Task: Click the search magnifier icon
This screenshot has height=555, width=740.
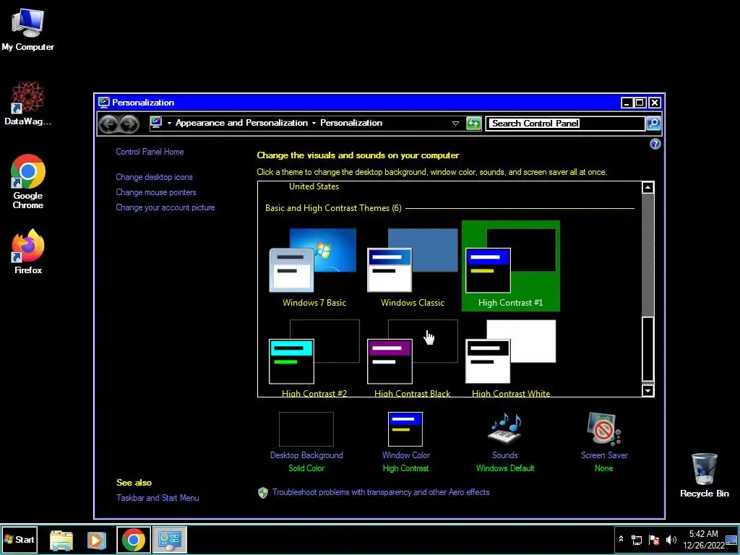Action: point(653,123)
